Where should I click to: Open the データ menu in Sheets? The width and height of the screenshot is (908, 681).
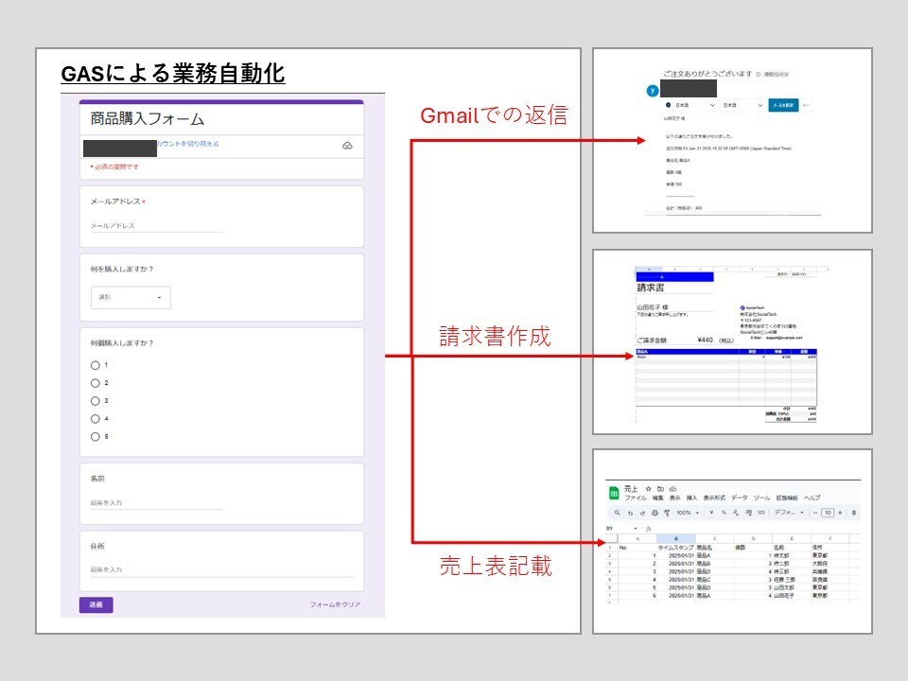740,498
